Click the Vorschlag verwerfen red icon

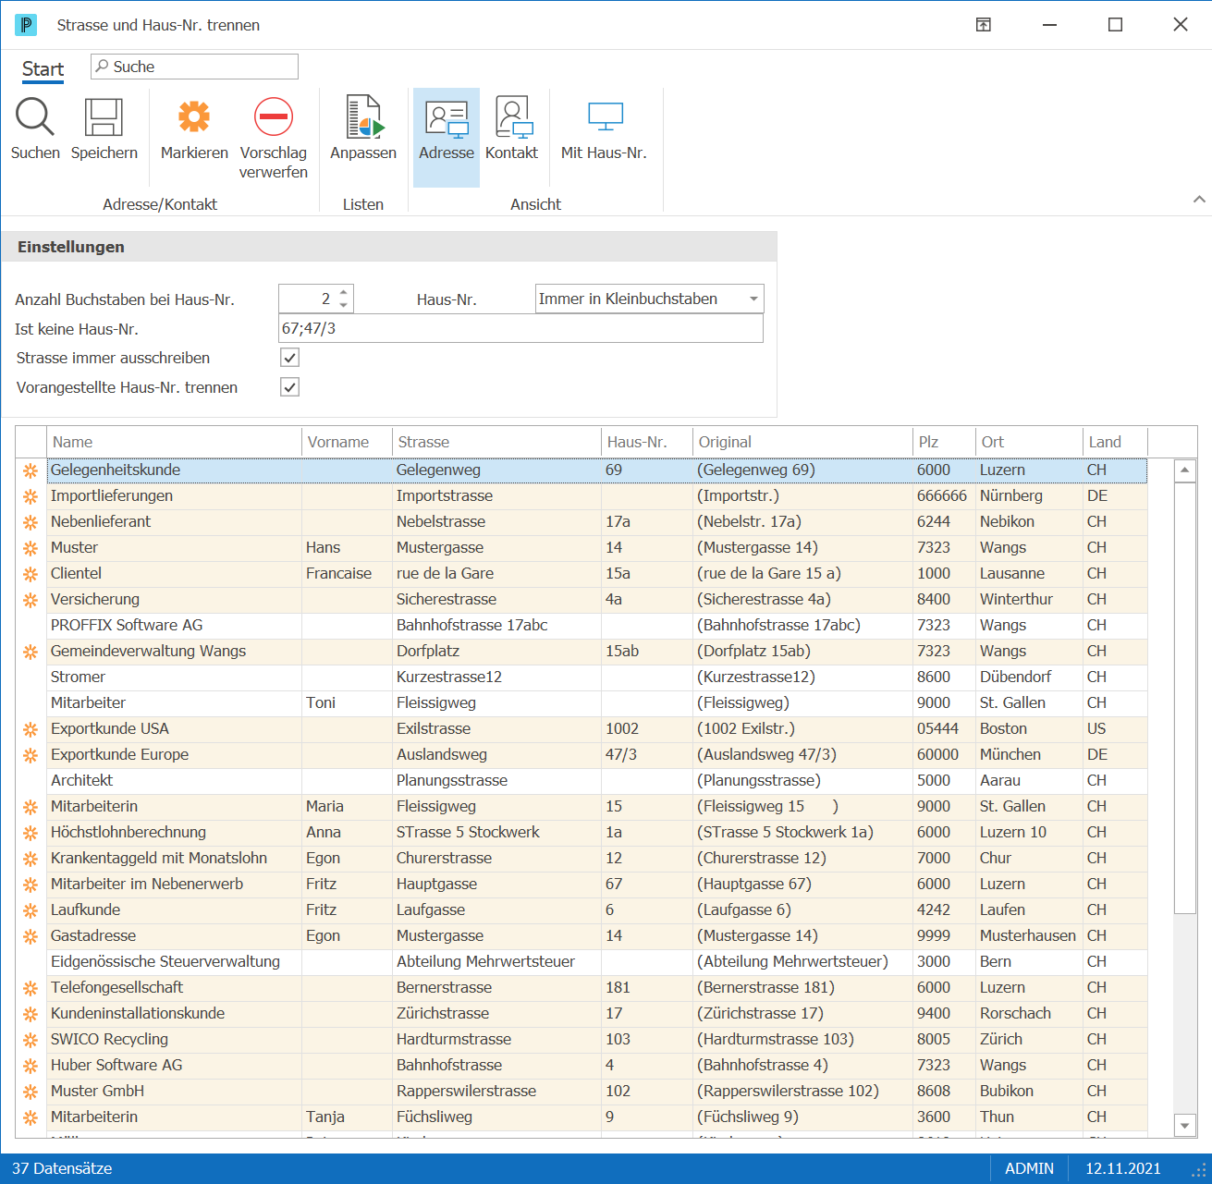274,117
